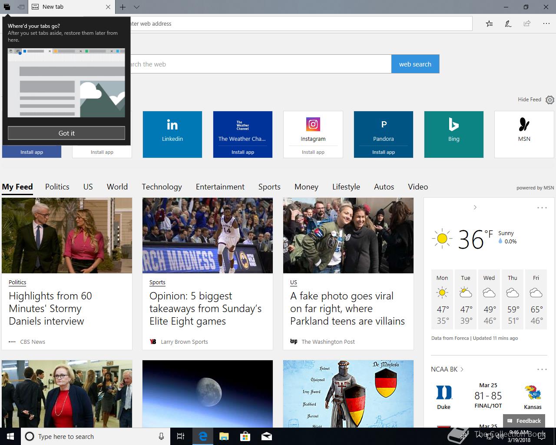Click the knight with German shield image

348,394
